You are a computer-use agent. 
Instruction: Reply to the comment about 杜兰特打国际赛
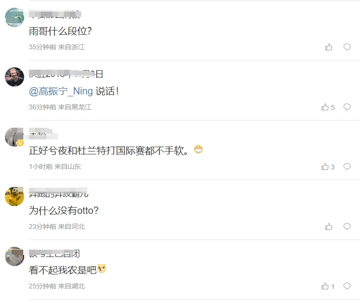pyautogui.click(x=347, y=167)
